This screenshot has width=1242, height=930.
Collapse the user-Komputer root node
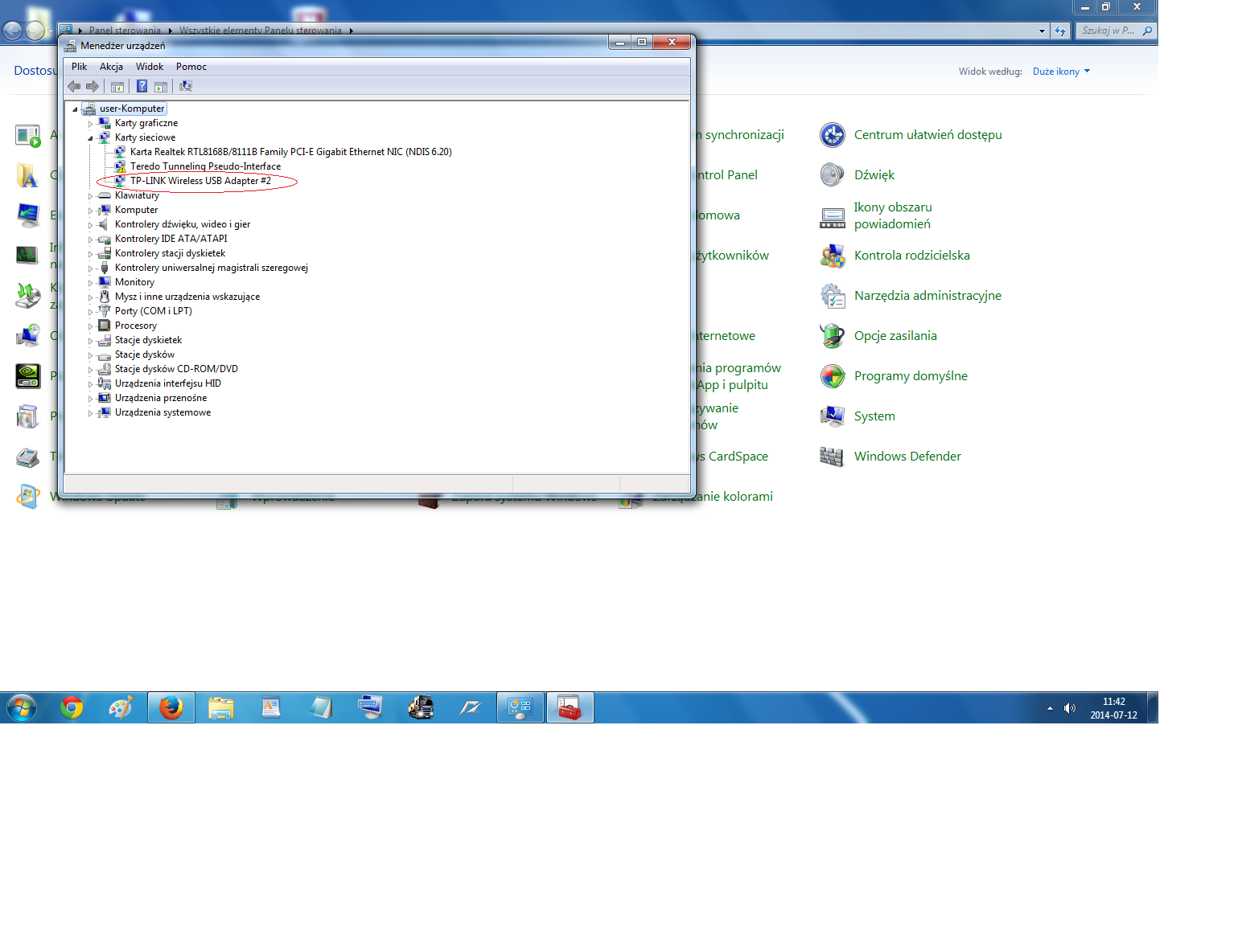(75, 109)
